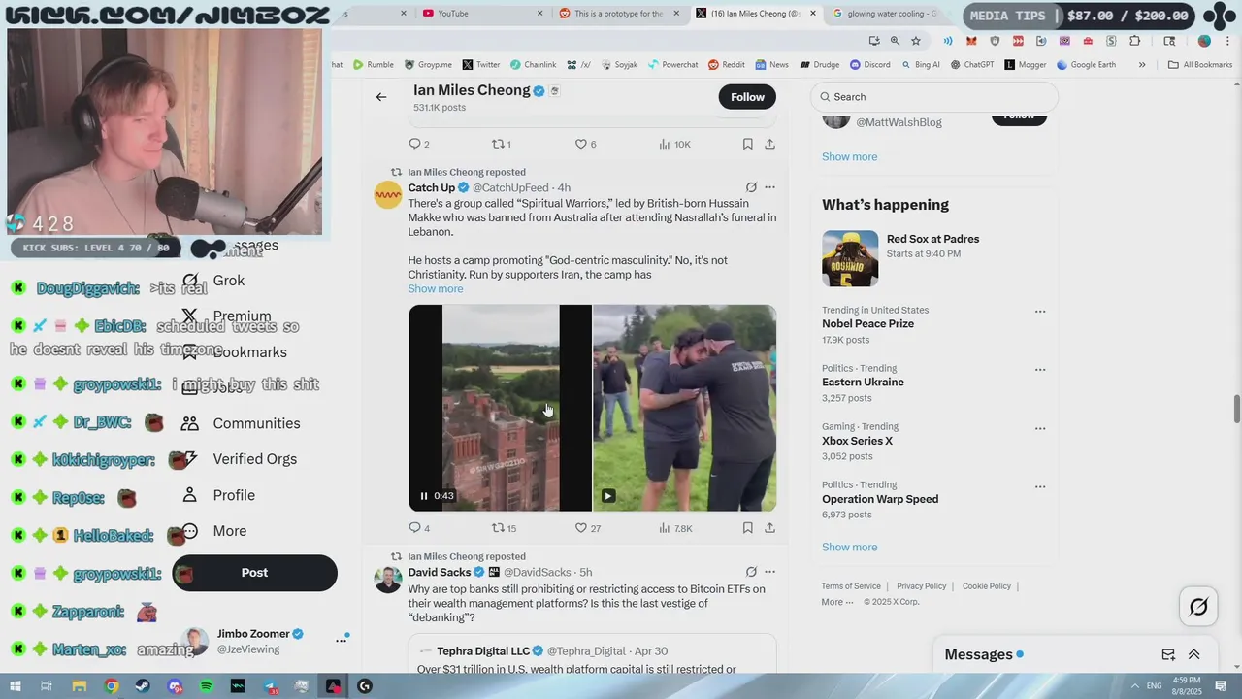Bookmark this page with the star icon
1242x699 pixels.
(916, 41)
